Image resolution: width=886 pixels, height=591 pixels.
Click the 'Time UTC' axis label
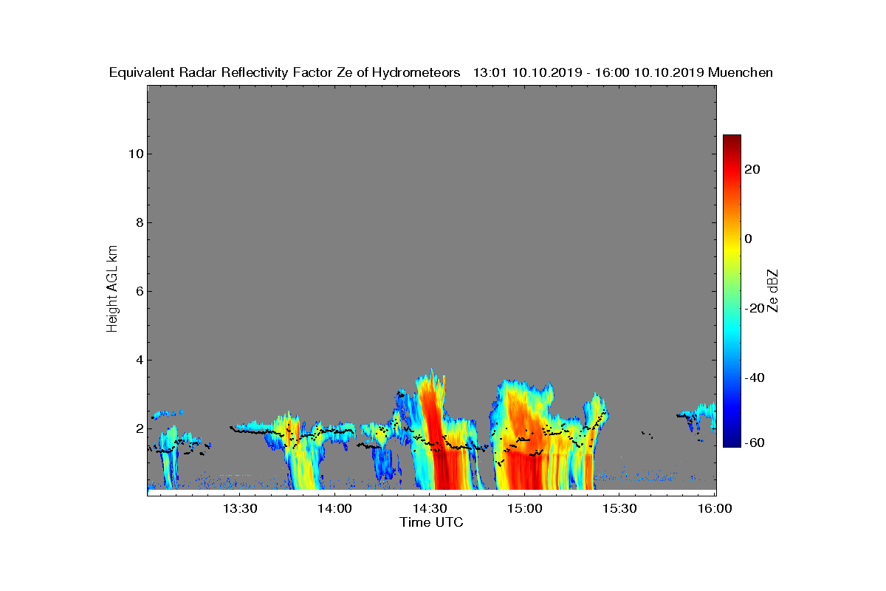pyautogui.click(x=432, y=522)
